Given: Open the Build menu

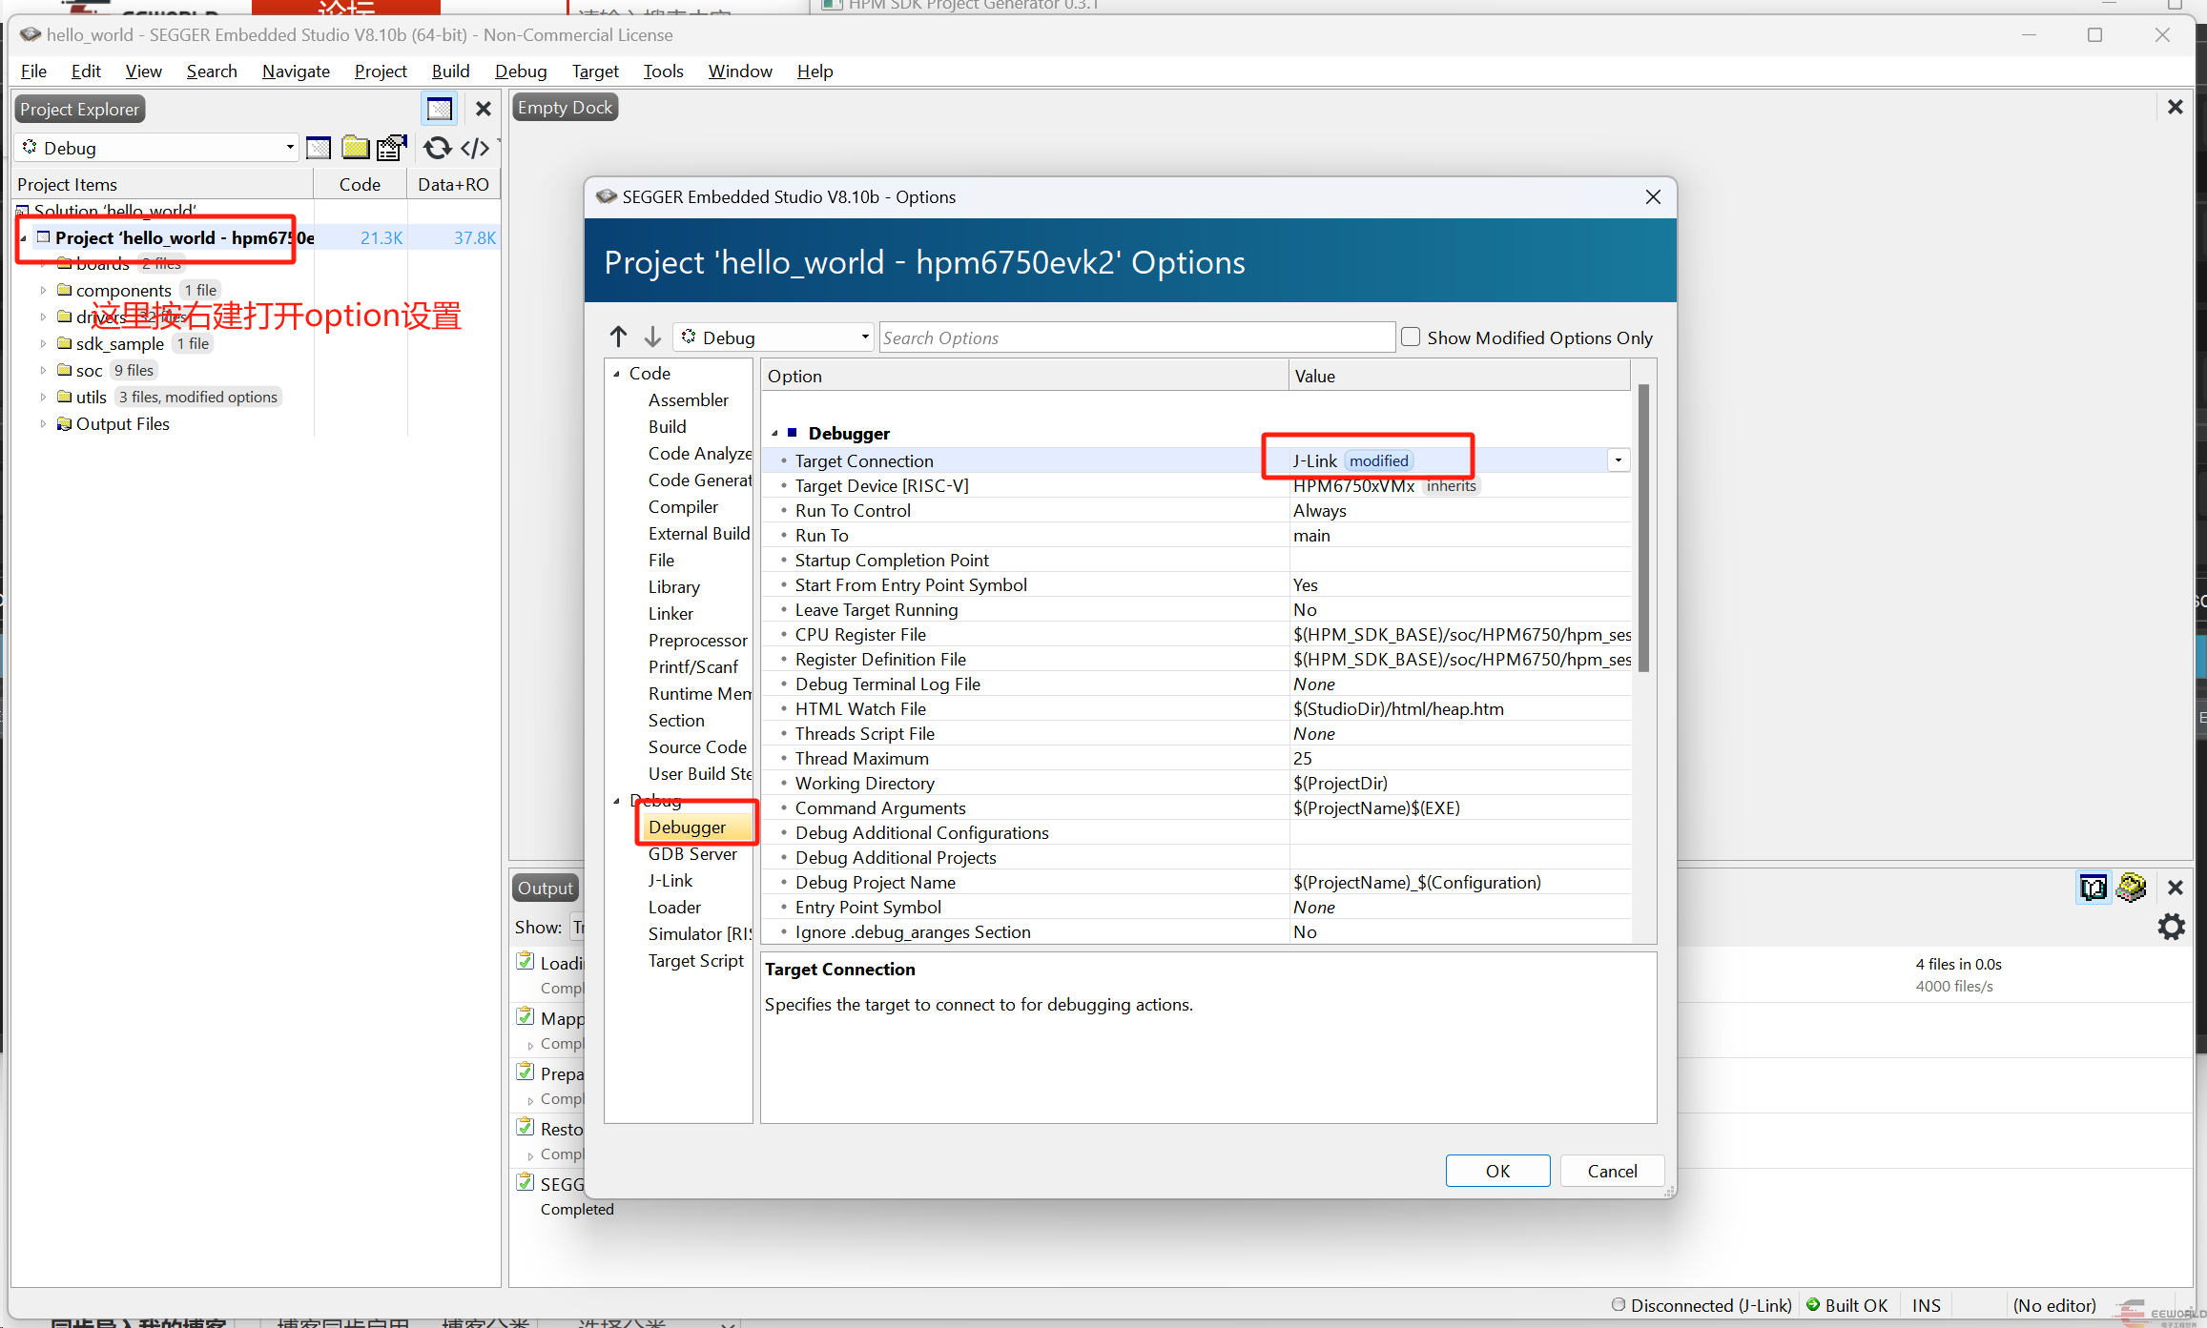Looking at the screenshot, I should click(450, 72).
